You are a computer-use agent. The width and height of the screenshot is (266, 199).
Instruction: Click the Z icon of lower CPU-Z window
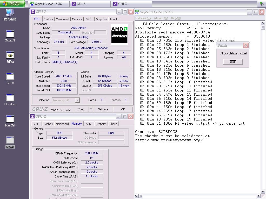(x=32, y=116)
